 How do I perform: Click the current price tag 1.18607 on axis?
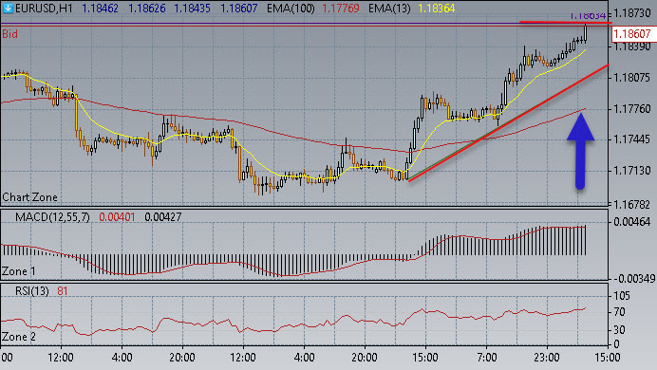coord(633,34)
